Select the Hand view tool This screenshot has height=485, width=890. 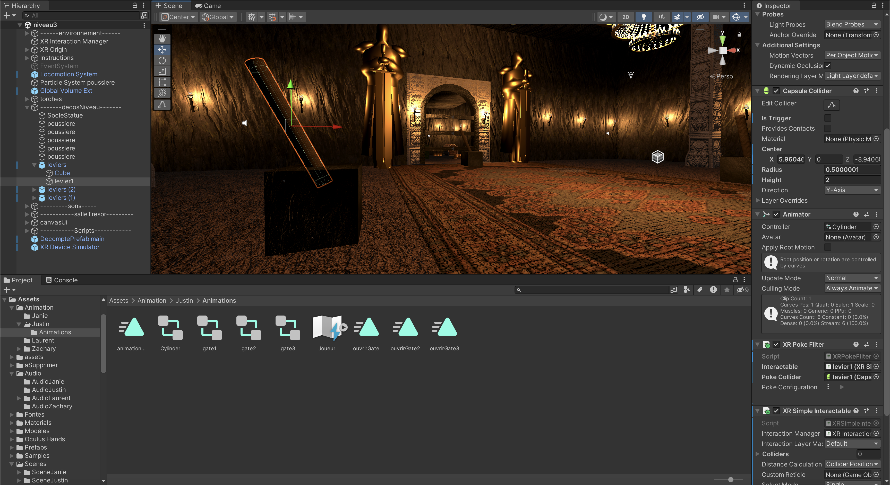click(x=162, y=39)
